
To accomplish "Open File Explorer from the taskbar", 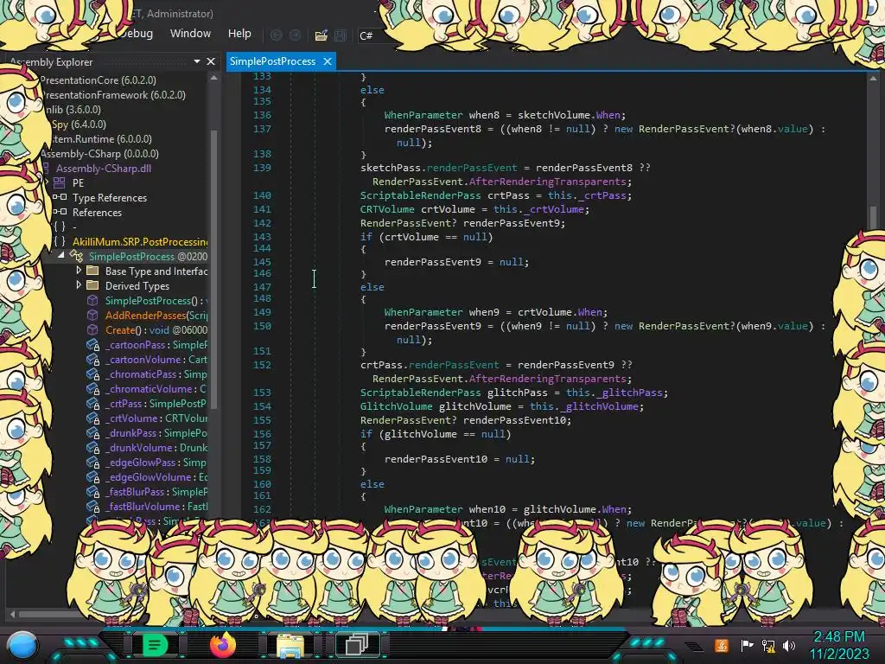I will (x=290, y=646).
